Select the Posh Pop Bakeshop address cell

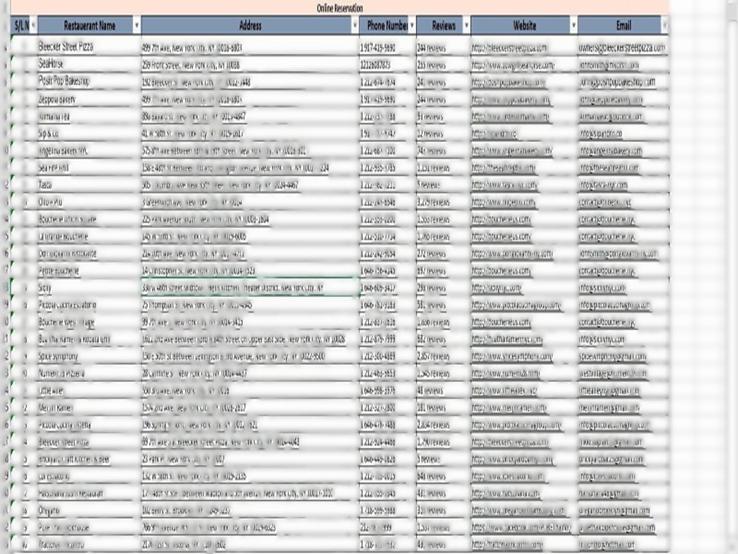tap(250, 82)
